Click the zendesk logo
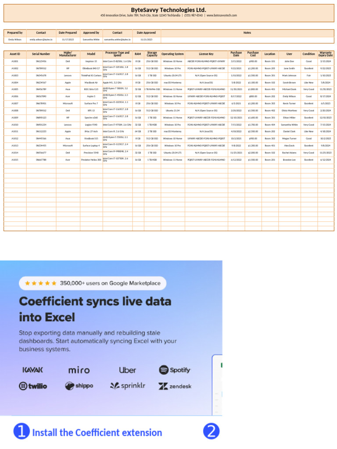This screenshot has width=337, height=449. pos(175,386)
